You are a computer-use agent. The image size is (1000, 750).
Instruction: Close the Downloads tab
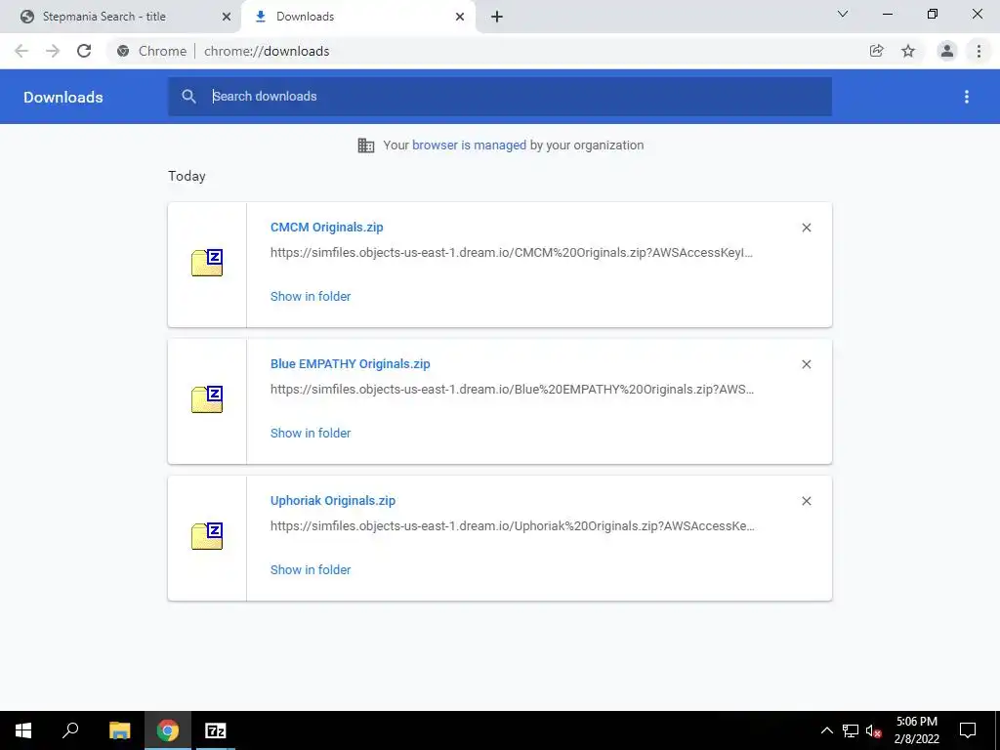click(x=460, y=17)
